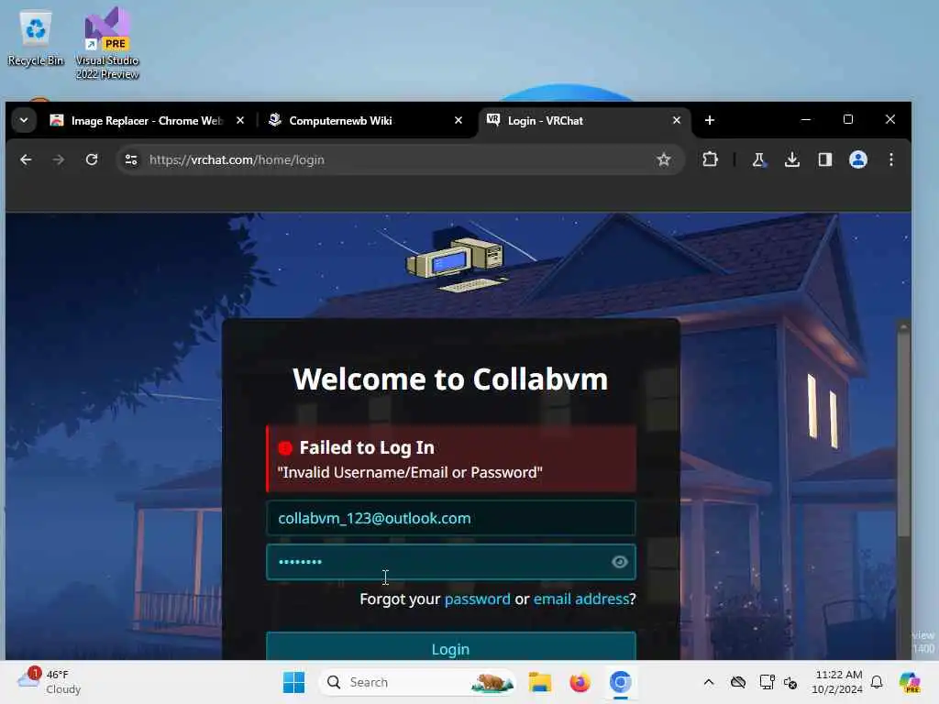Minimize the browser window
Viewport: 939px width, 704px height.
point(806,120)
